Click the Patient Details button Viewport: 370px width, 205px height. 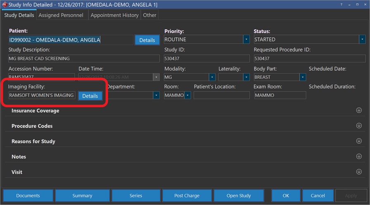(147, 40)
